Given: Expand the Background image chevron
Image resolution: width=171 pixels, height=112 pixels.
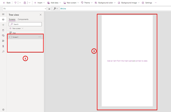Looking at the screenshot, I should click(139, 3).
